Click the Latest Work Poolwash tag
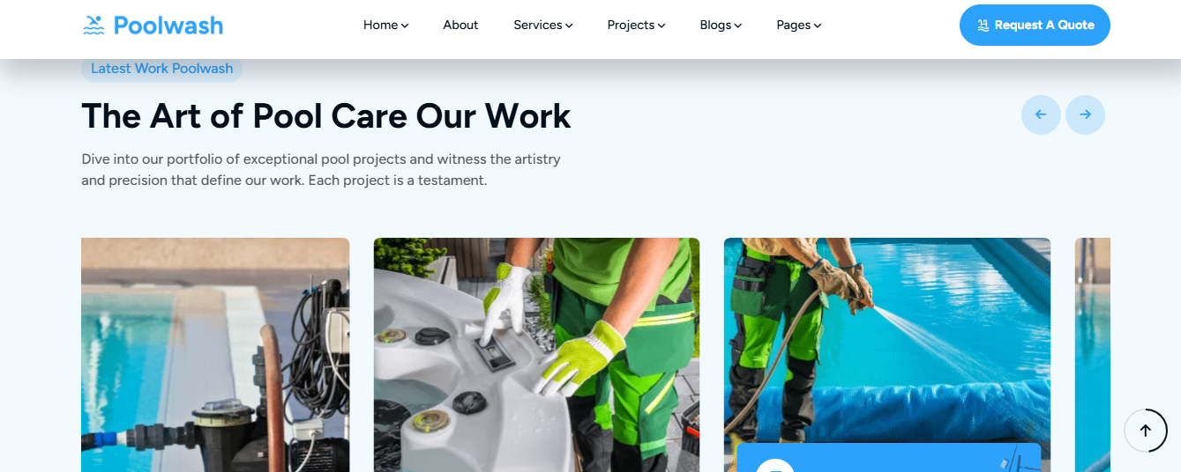This screenshot has width=1181, height=472. [x=161, y=68]
